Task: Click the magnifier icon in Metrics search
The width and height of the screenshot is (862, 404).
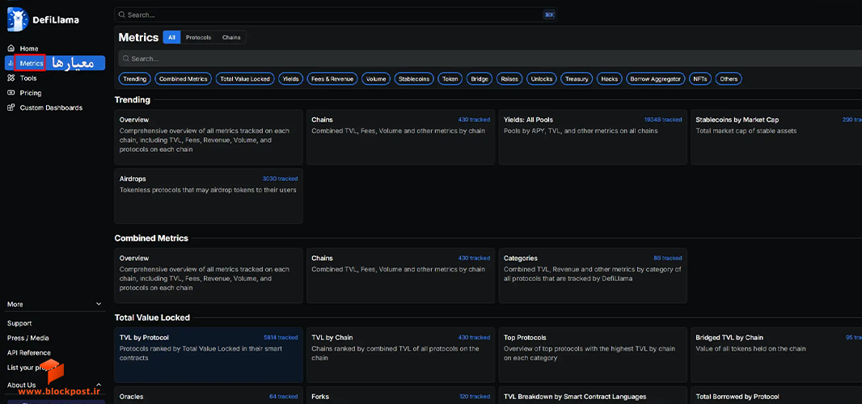Action: 126,58
